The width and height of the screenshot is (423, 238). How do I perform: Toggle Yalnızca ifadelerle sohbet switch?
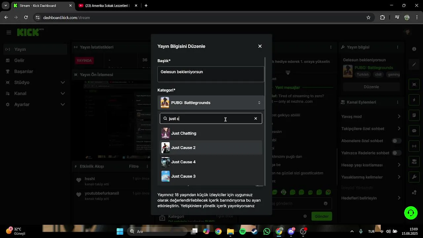397,153
